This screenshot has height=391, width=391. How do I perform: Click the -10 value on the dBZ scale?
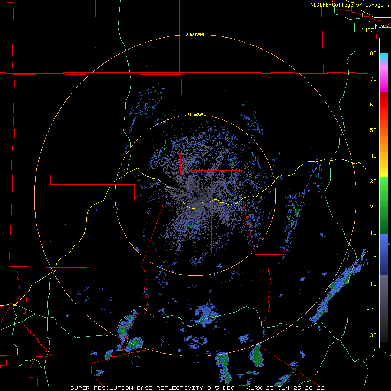[x=371, y=284]
